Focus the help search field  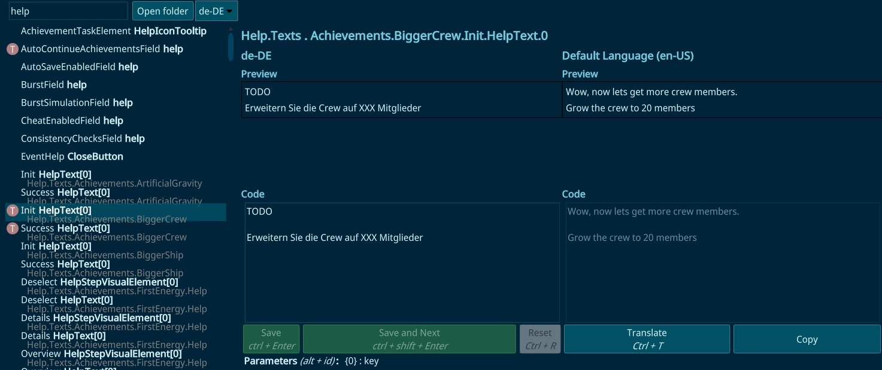[x=68, y=11]
